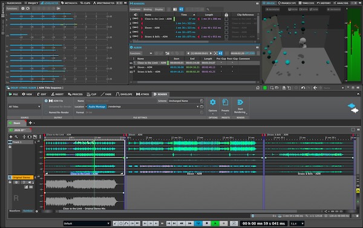Open the Default transport preset dropdown
The height and width of the screenshot is (228, 363).
pos(87,223)
